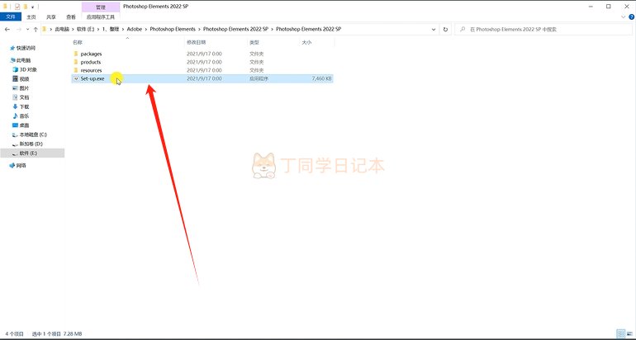This screenshot has width=636, height=340.
Task: Switch to large icons view in the status bar
Action: coord(630,333)
